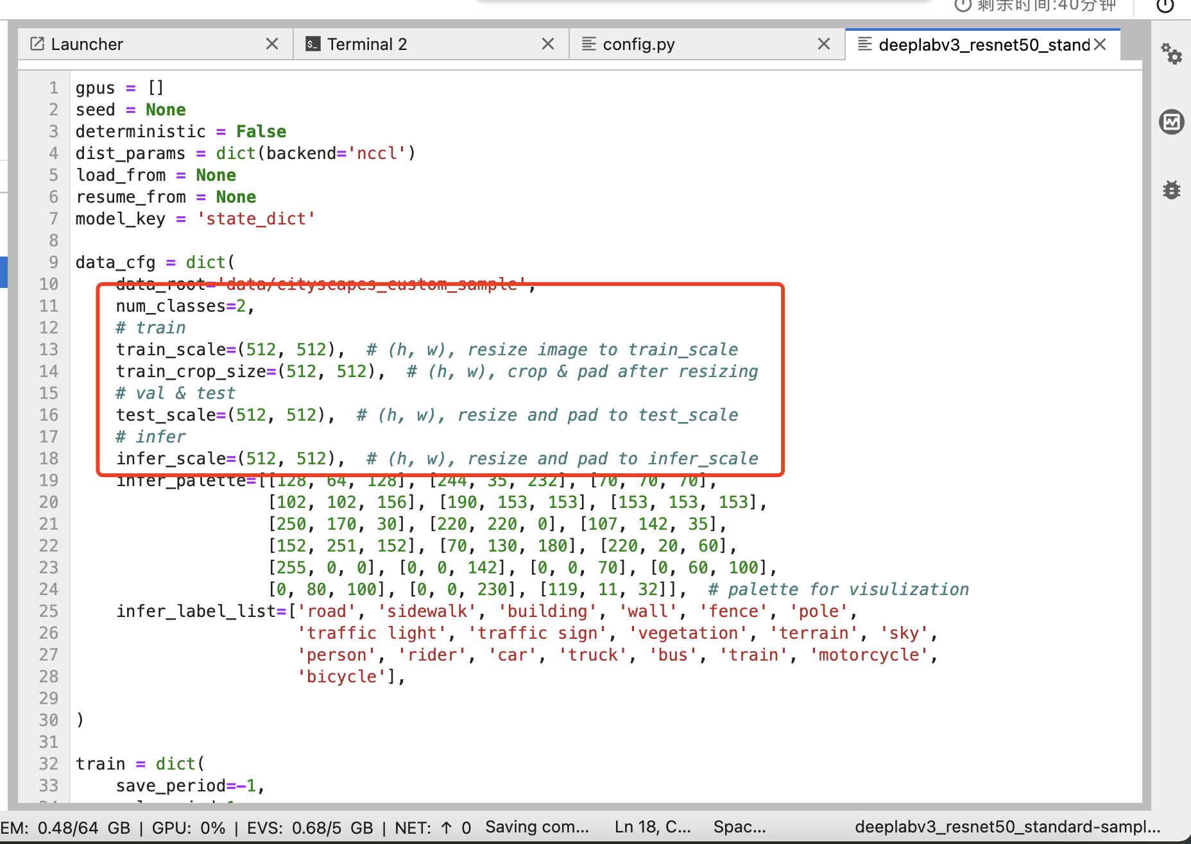Click the Launcher tab icon

pyautogui.click(x=37, y=44)
